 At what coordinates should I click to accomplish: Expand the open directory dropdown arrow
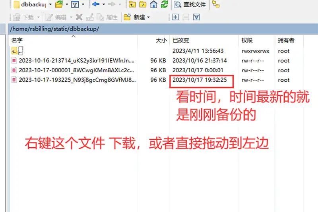(x=67, y=4)
